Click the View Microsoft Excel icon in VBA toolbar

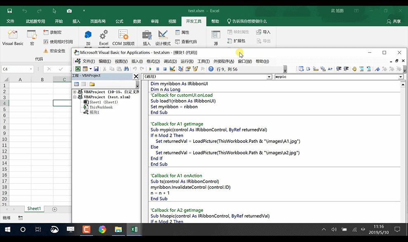coord(77,69)
